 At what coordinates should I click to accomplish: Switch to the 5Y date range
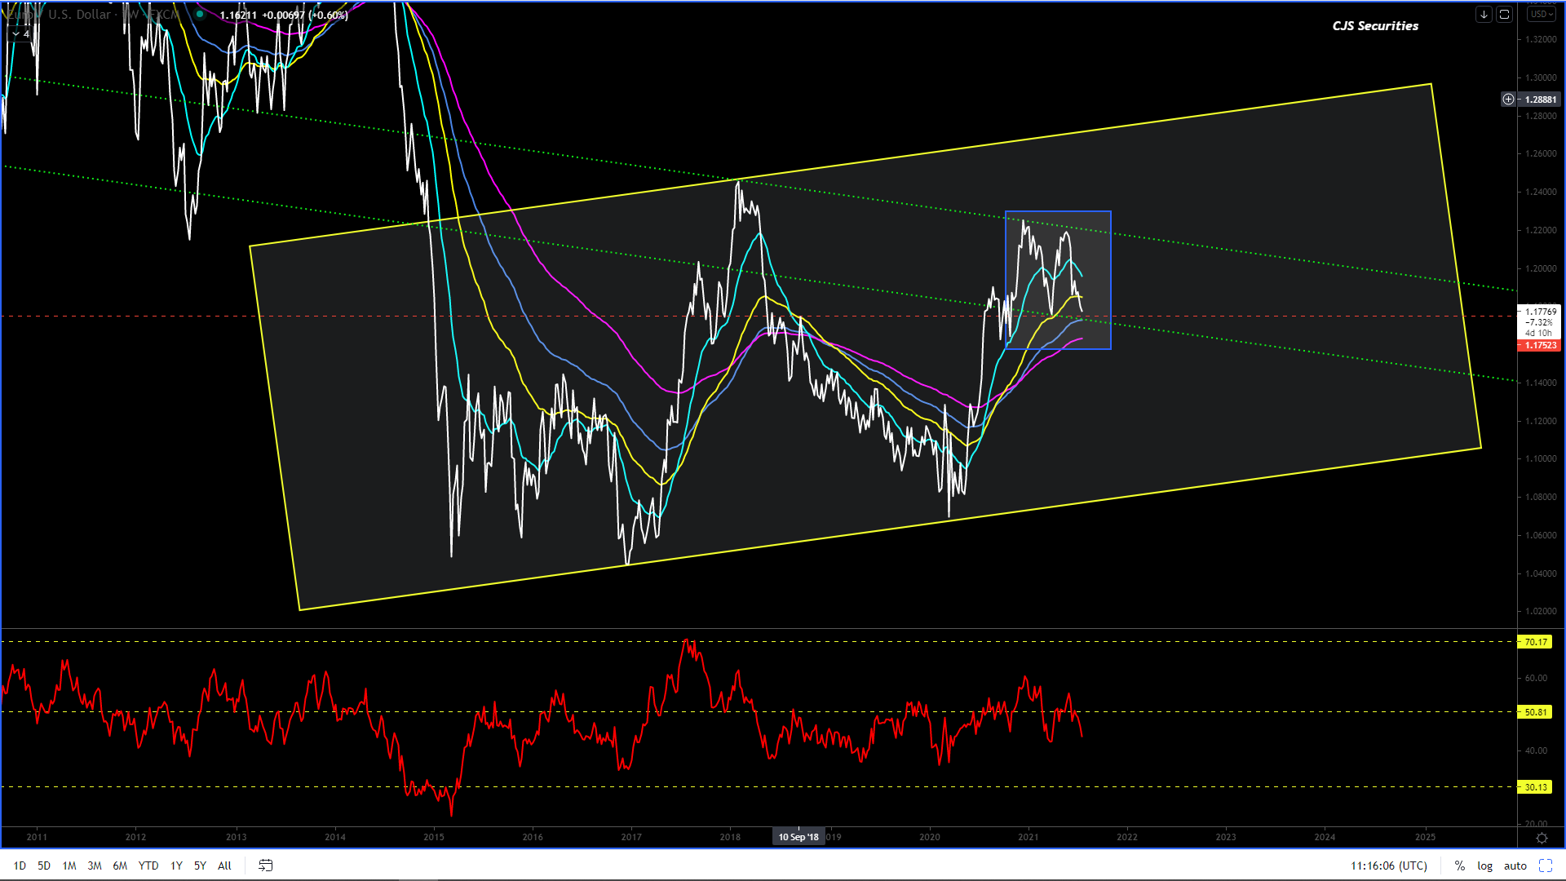(x=200, y=866)
